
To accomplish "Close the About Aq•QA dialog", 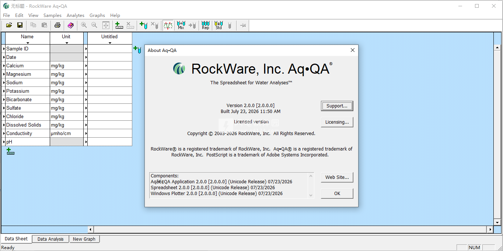I will point(353,50).
